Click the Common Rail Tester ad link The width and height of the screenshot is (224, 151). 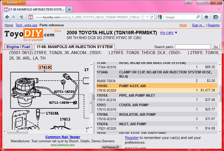tap(63, 137)
